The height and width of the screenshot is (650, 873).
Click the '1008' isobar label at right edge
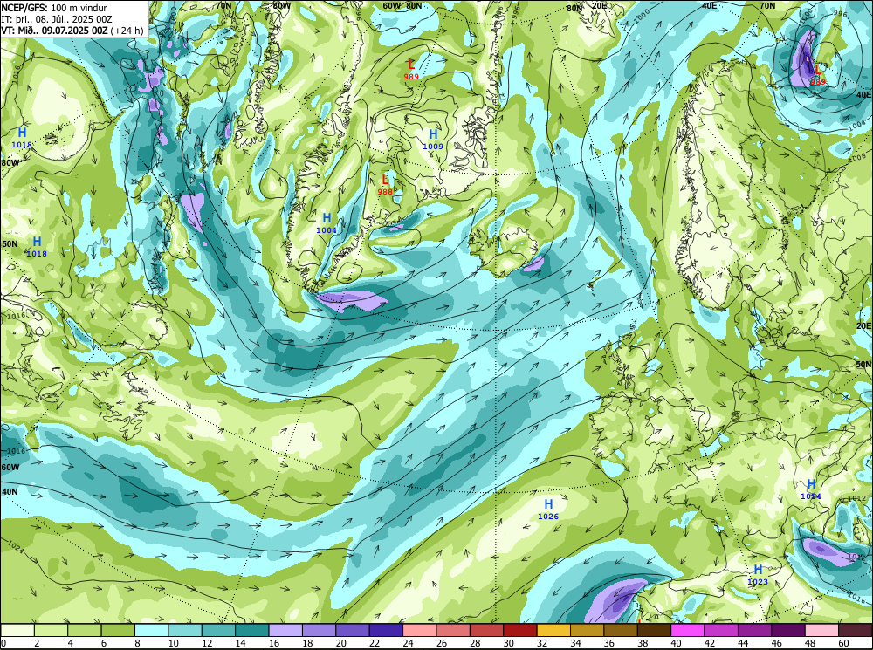857,158
